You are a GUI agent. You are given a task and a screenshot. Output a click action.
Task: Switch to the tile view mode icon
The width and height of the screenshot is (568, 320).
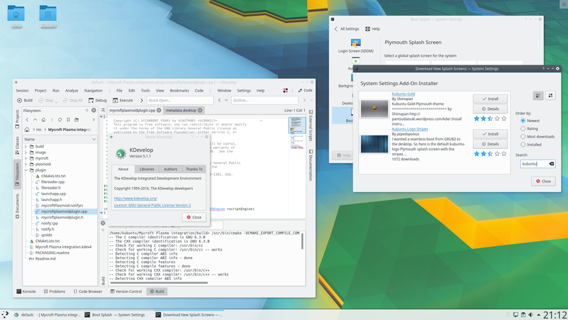(x=550, y=96)
